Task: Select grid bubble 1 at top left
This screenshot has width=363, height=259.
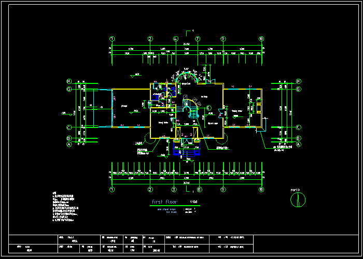Action: (112, 39)
